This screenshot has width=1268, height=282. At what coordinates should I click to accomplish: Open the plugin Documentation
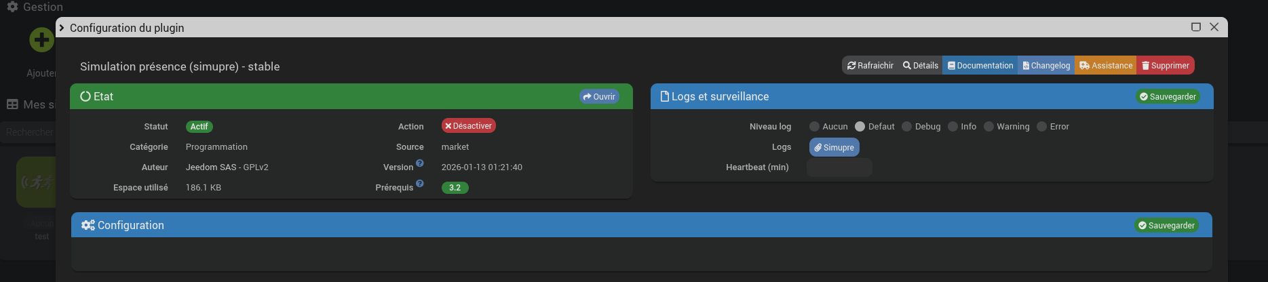point(980,66)
